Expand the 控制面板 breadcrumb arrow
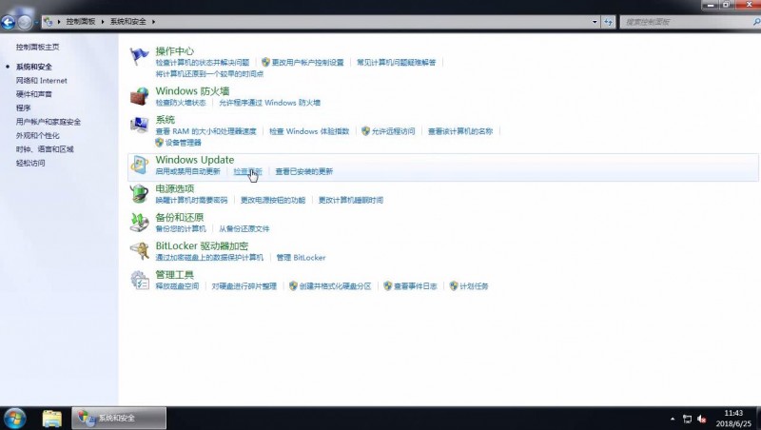The width and height of the screenshot is (761, 430). pos(103,22)
